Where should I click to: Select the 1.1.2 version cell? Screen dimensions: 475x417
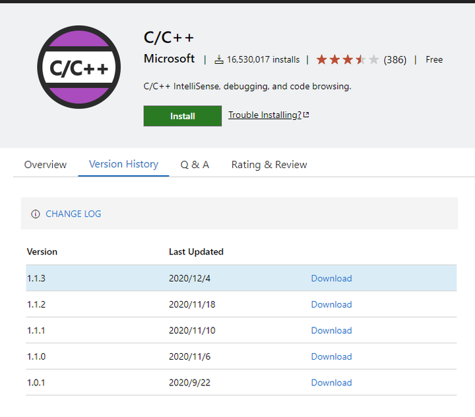[x=36, y=304]
